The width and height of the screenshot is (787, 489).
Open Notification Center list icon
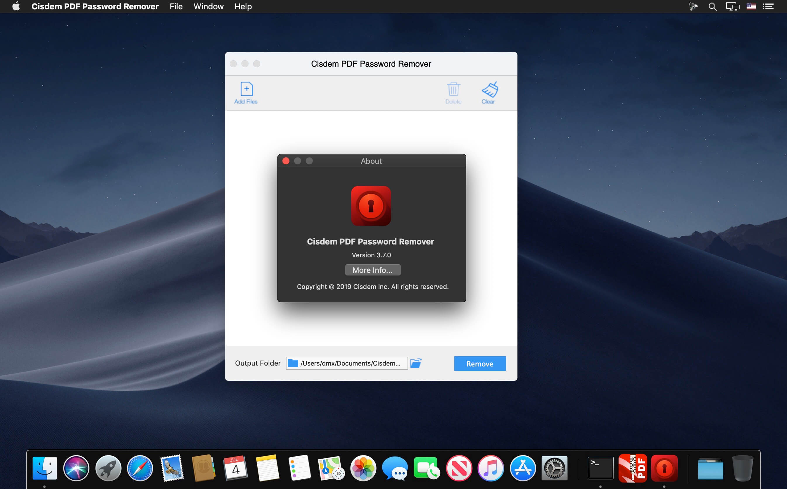768,6
